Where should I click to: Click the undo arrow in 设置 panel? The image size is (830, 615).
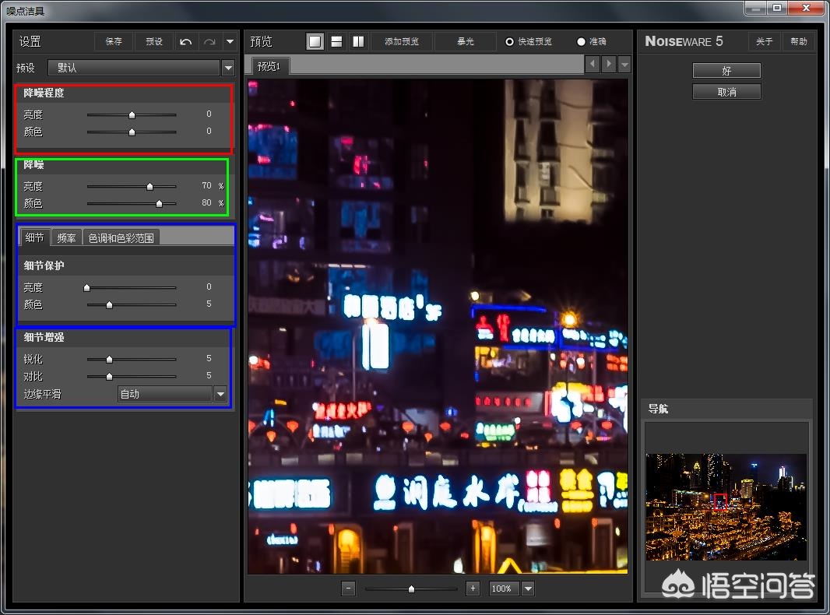[185, 41]
